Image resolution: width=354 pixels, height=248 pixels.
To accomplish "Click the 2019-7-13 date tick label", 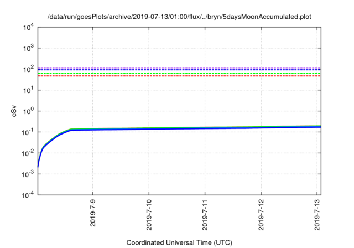I will pyautogui.click(x=317, y=215).
